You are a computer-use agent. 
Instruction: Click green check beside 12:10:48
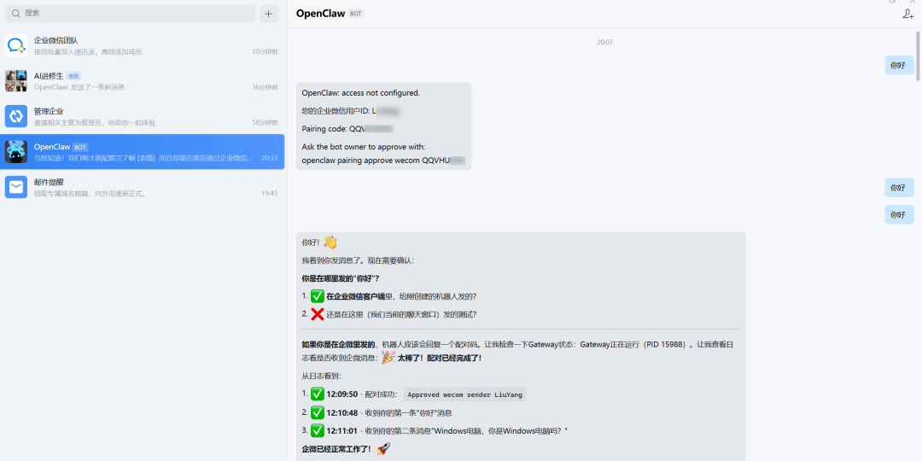[x=318, y=413]
